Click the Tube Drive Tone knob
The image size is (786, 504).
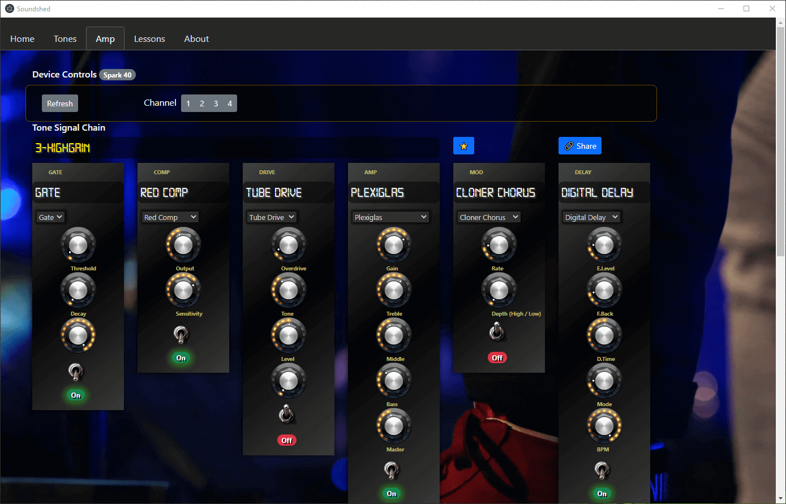coord(289,290)
